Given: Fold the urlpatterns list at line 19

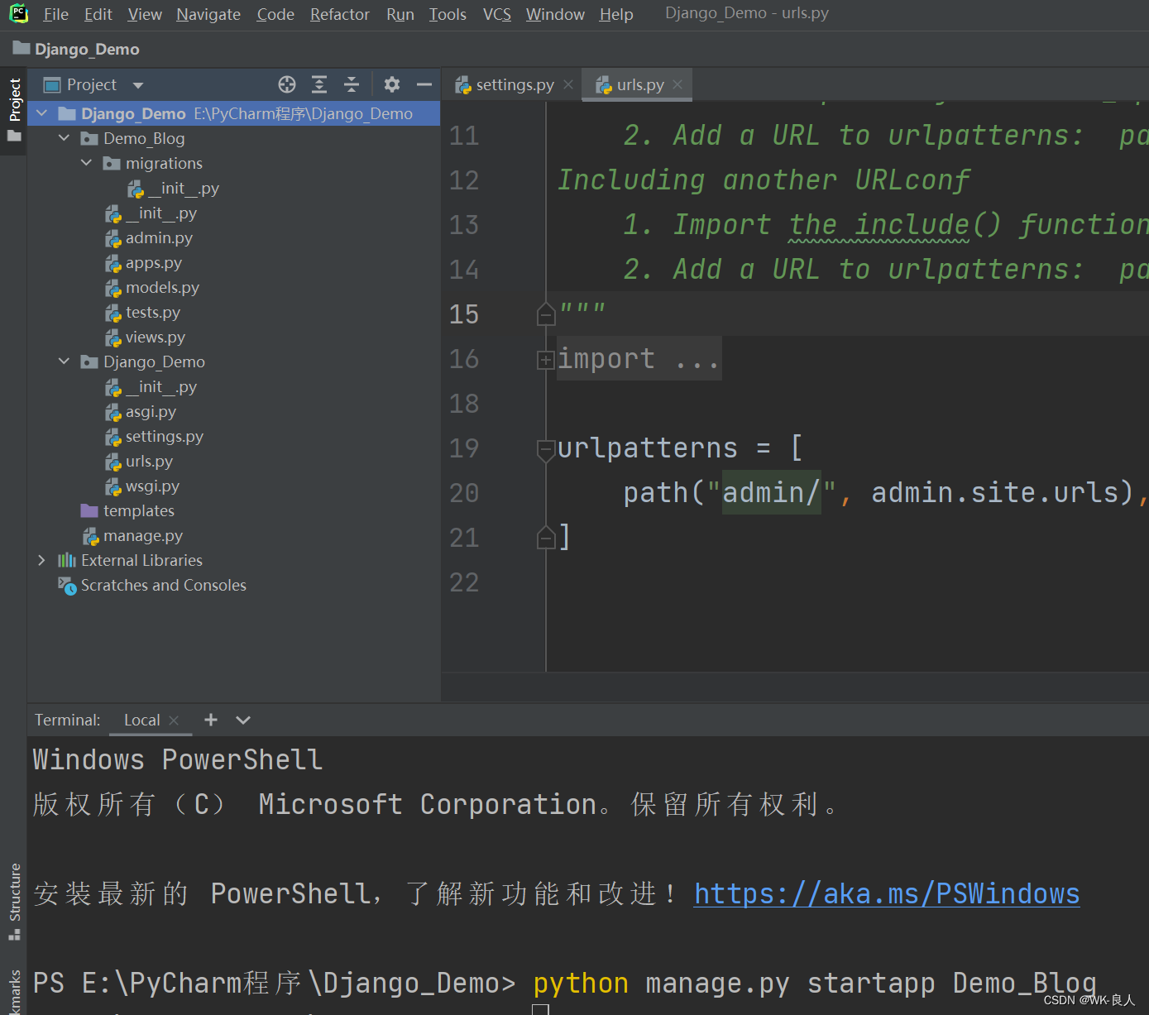Looking at the screenshot, I should (546, 449).
